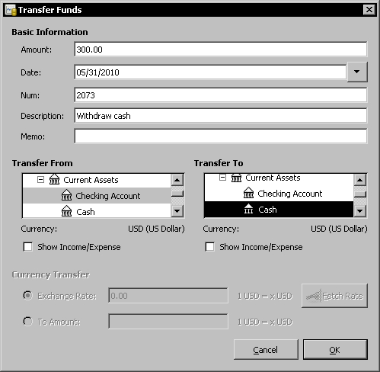Click the Transfer Funds title bar icon
This screenshot has width=380, height=372.
click(11, 10)
